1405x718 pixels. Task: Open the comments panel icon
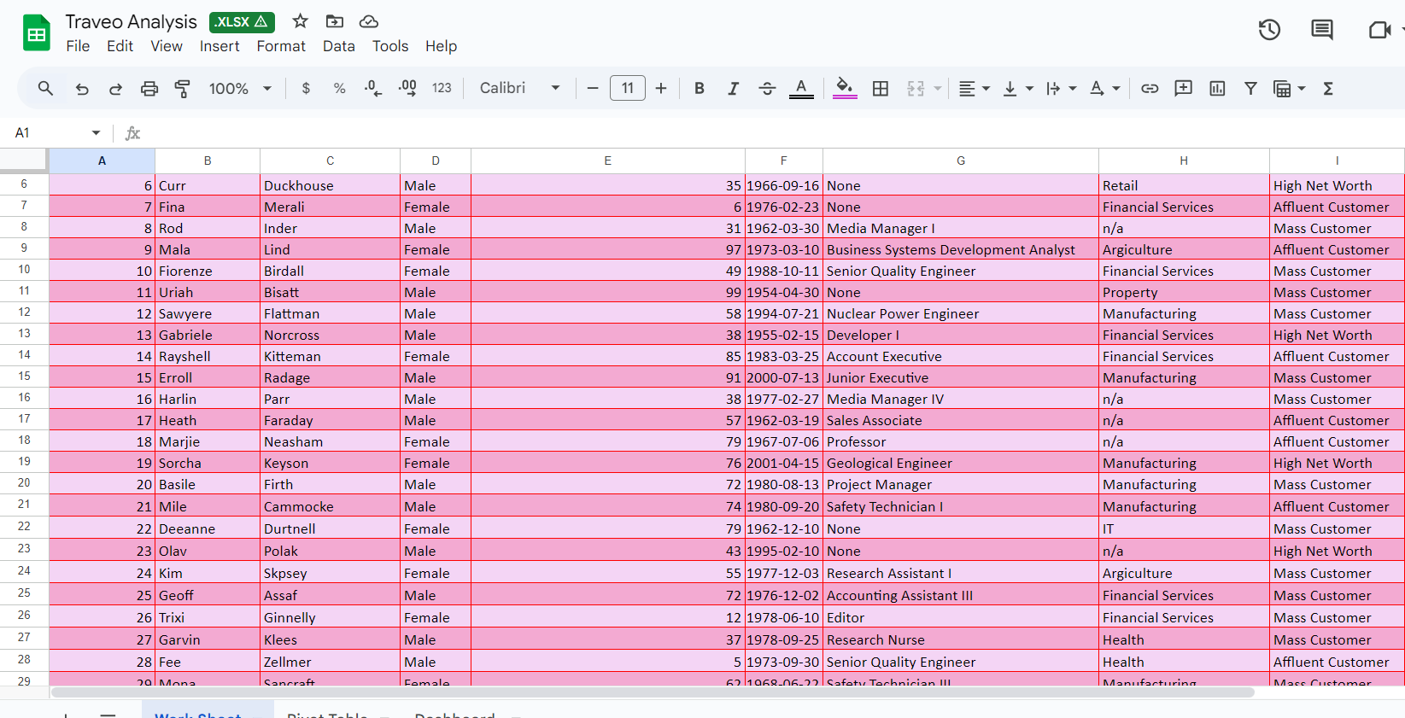pos(1321,30)
